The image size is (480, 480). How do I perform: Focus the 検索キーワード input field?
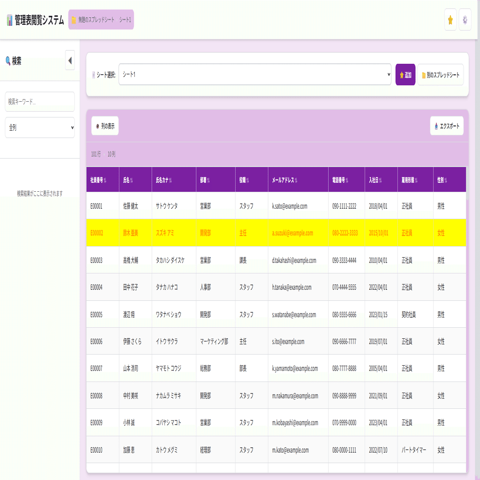click(x=40, y=102)
